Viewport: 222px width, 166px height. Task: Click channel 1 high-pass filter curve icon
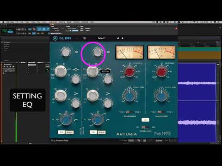(x=76, y=120)
